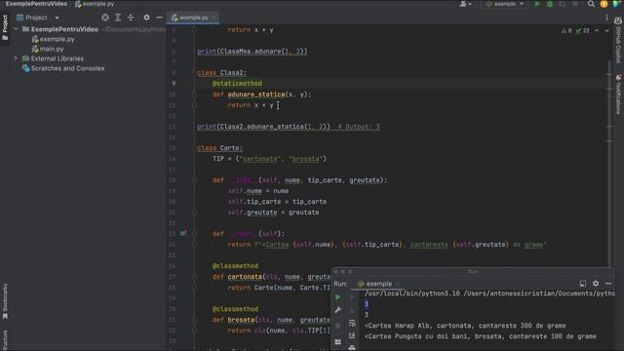624x351 pixels.
Task: Fold the class Carte code block
Action: [195, 148]
